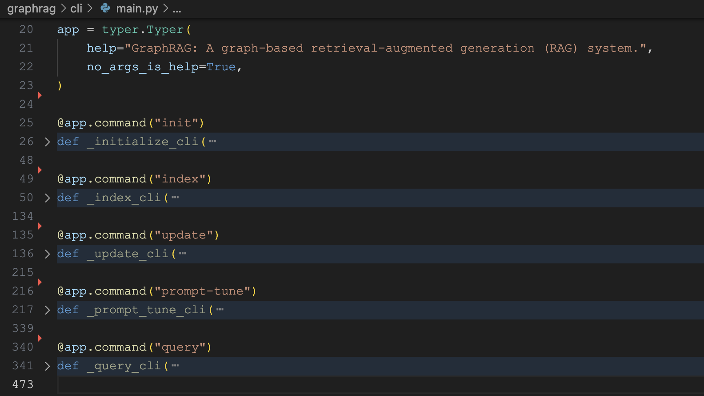Click the text typer.Typer on line 20

[143, 30]
